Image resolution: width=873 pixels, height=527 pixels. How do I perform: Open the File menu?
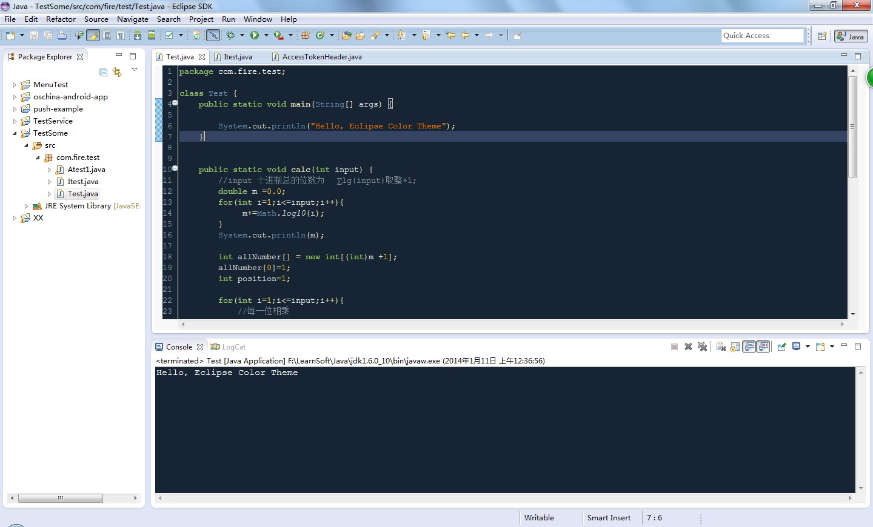[10, 19]
